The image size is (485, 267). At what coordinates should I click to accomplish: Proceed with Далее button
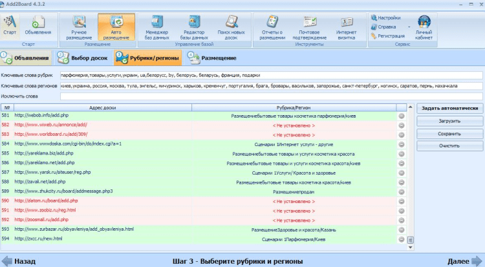[x=464, y=261]
